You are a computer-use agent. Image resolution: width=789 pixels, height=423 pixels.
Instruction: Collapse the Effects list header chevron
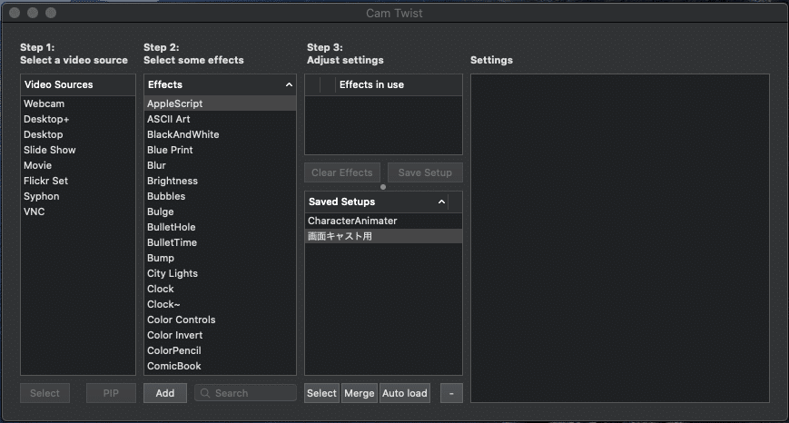(289, 84)
